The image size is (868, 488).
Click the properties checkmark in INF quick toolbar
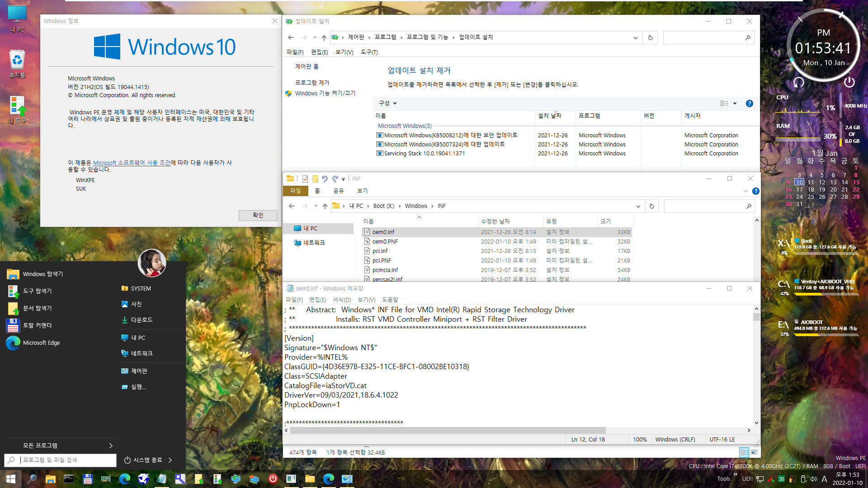[x=305, y=179]
